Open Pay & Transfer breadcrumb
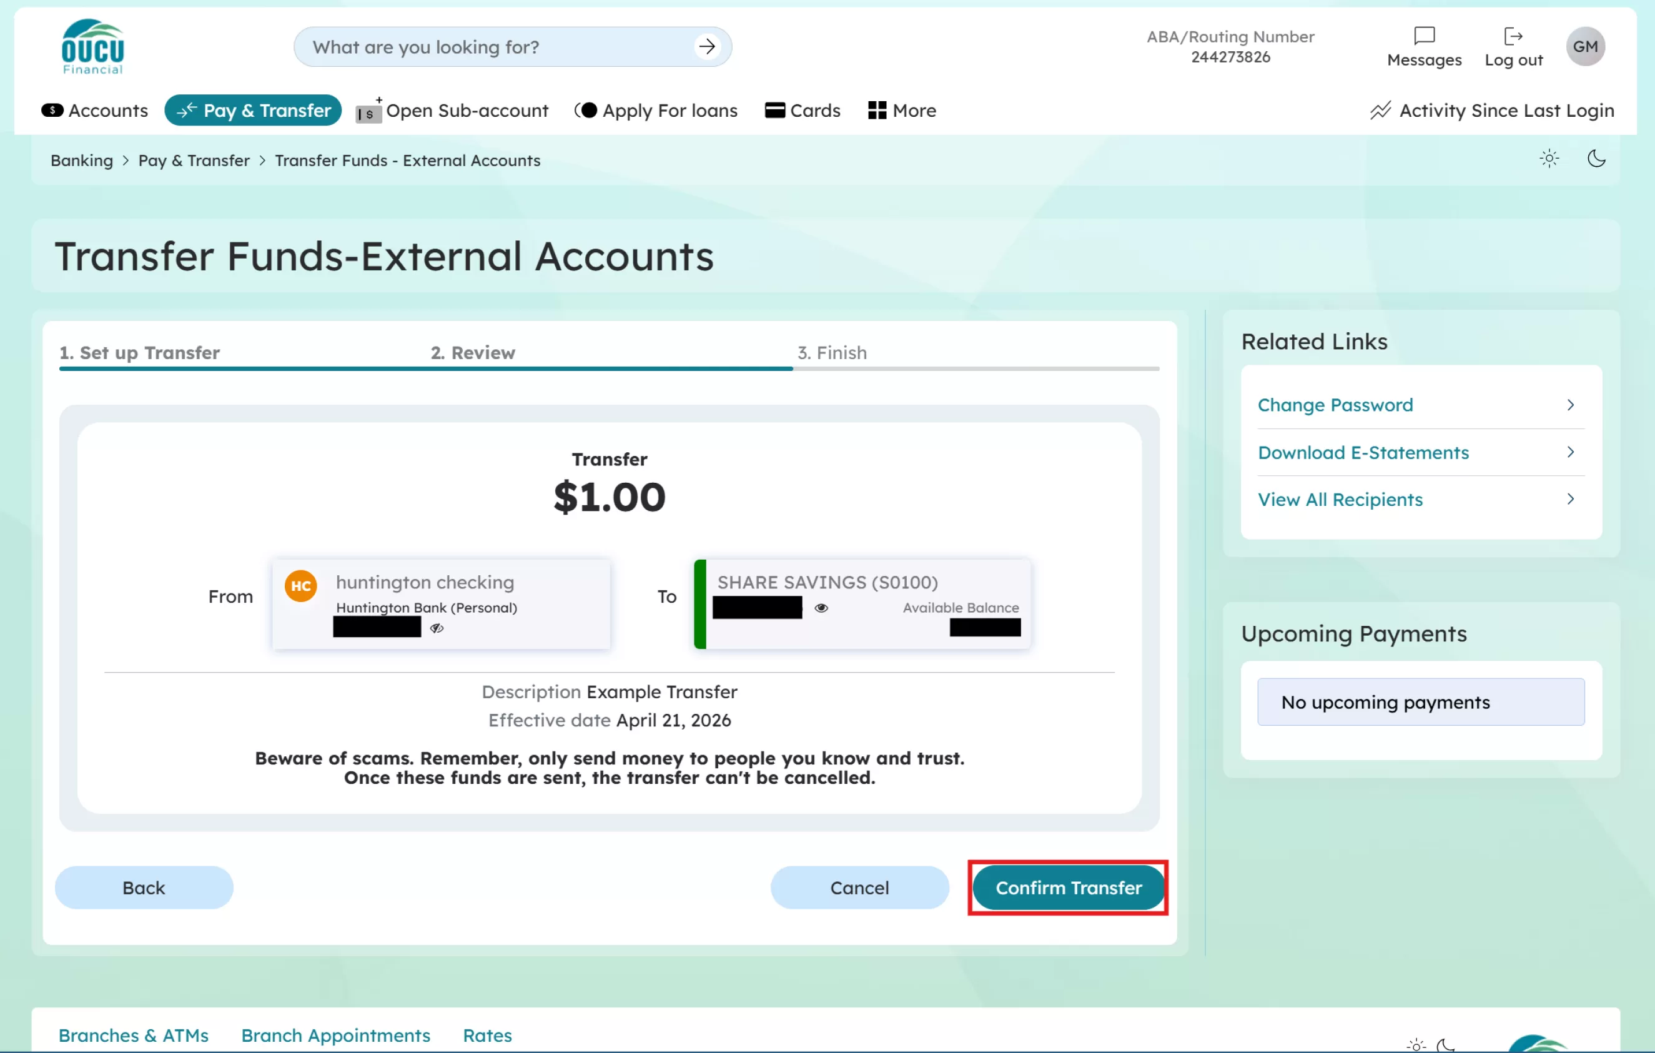This screenshot has width=1655, height=1053. (194, 160)
